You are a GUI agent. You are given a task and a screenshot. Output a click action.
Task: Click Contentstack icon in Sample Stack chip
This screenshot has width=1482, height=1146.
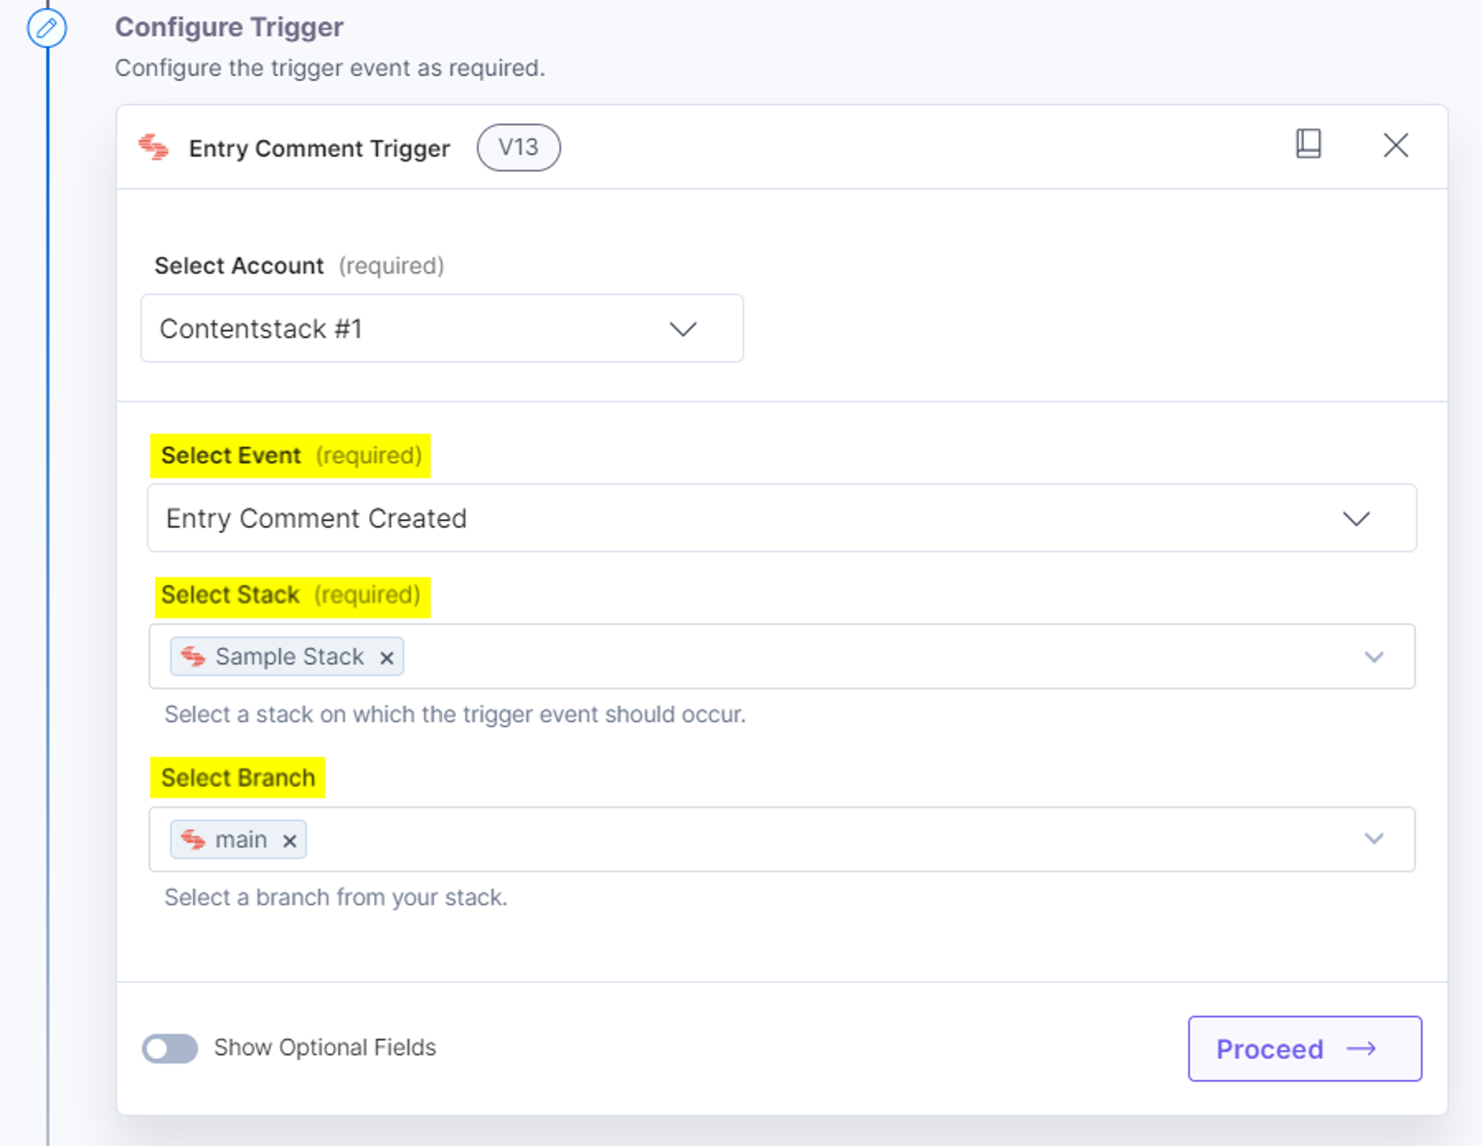coord(193,657)
